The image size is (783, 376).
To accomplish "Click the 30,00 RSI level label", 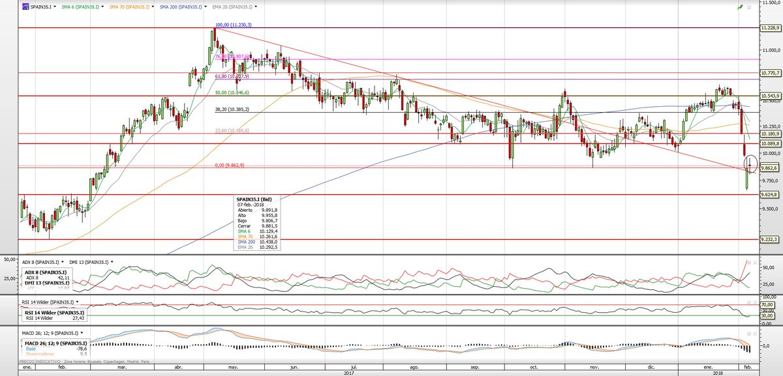I will point(766,316).
